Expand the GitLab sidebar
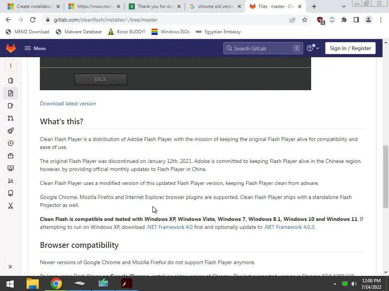The height and width of the screenshot is (291, 389). 10,267
